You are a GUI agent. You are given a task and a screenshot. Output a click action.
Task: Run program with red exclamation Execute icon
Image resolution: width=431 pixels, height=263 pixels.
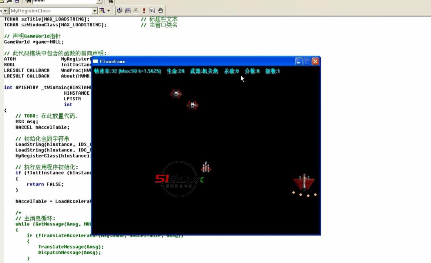coord(144,10)
